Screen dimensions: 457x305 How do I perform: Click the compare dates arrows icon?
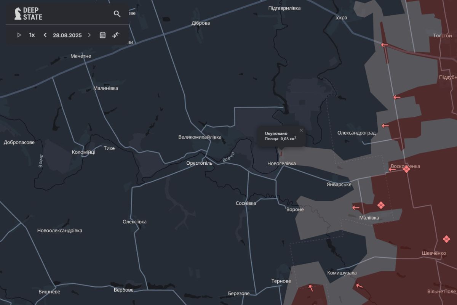point(116,35)
